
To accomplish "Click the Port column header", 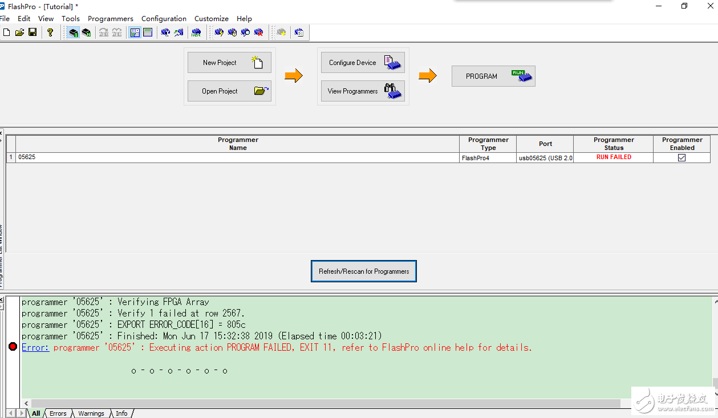I will 545,144.
